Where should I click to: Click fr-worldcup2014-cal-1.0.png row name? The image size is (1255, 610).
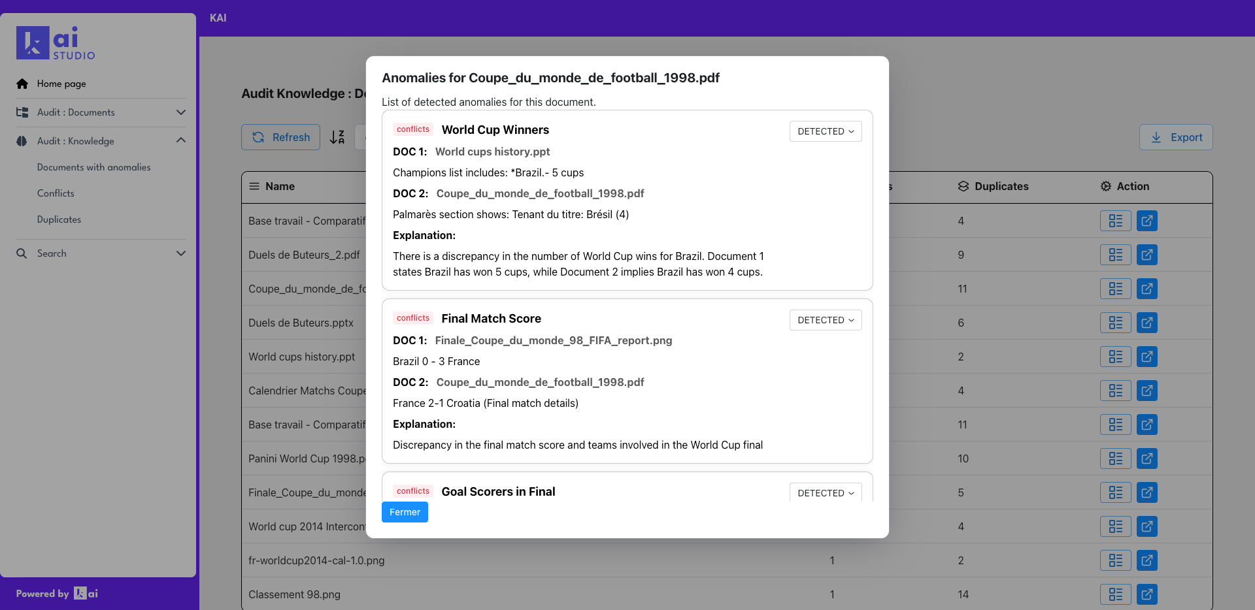pos(316,560)
